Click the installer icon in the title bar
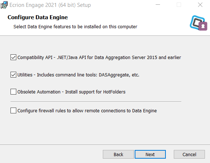Viewport: 210px width, 163px height. 4,5
